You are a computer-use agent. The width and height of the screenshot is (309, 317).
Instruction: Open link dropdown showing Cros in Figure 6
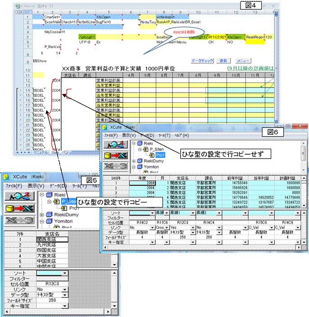pos(167,227)
